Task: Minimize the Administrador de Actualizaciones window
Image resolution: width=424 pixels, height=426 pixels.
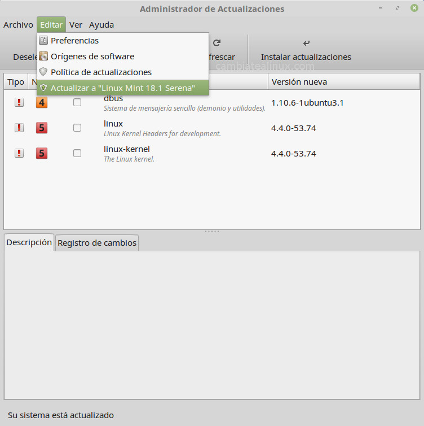Action: pos(381,8)
